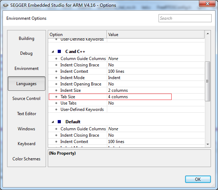Select the Use Tabs option
Screen dimensions: 218x190
pyautogui.click(x=126, y=103)
